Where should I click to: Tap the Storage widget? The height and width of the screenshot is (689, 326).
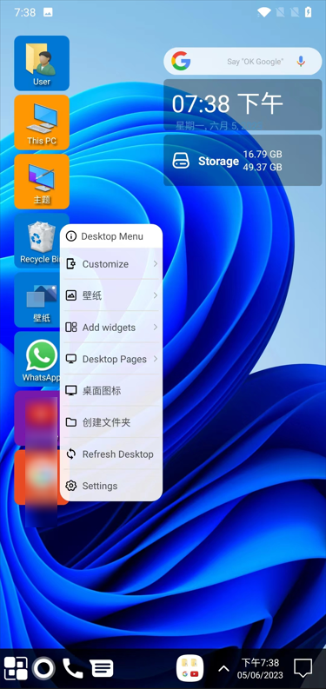(243, 161)
